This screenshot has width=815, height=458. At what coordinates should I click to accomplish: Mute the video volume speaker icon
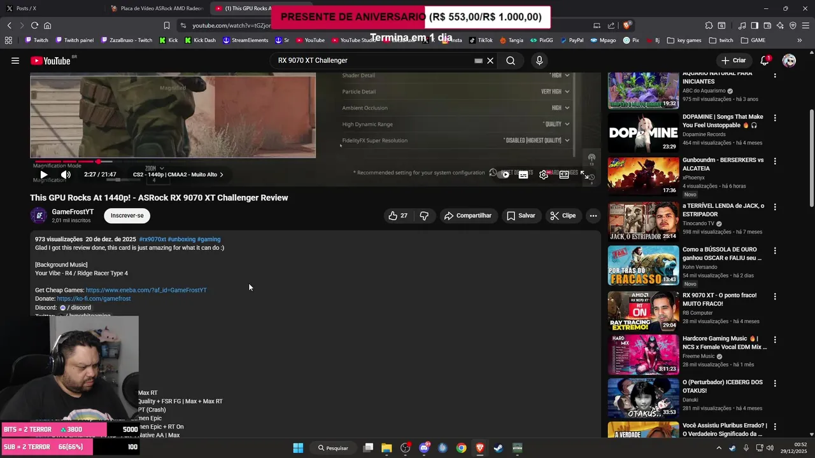[66, 174]
